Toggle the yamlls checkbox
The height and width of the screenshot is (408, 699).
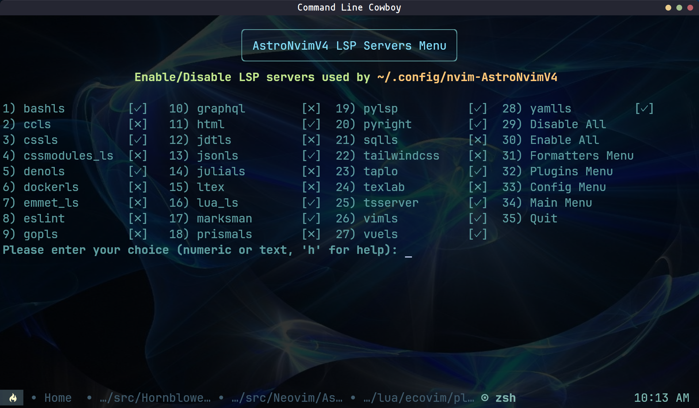[644, 108]
